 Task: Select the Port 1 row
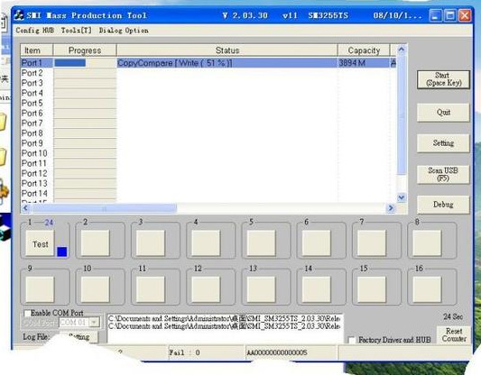coord(208,63)
